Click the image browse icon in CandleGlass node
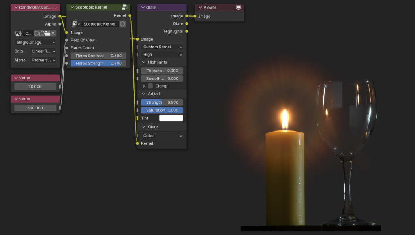The image size is (415, 235). [x=18, y=33]
